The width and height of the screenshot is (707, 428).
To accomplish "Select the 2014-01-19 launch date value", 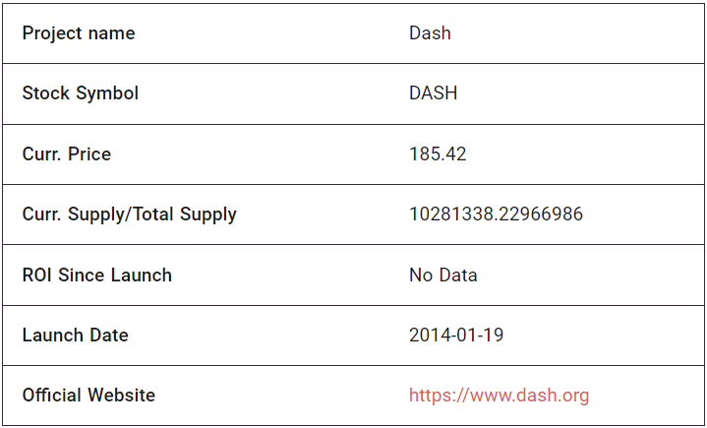I will click(x=456, y=336).
